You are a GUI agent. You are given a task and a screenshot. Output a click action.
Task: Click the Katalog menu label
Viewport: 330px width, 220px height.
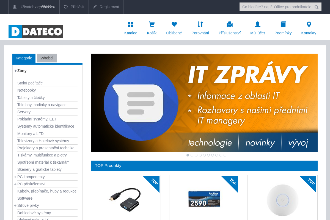click(131, 33)
